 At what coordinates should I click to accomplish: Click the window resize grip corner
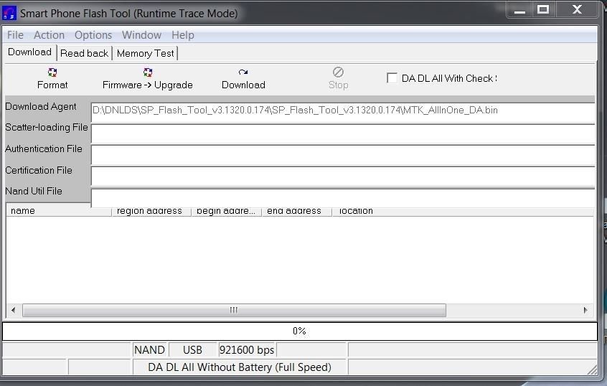point(592,369)
